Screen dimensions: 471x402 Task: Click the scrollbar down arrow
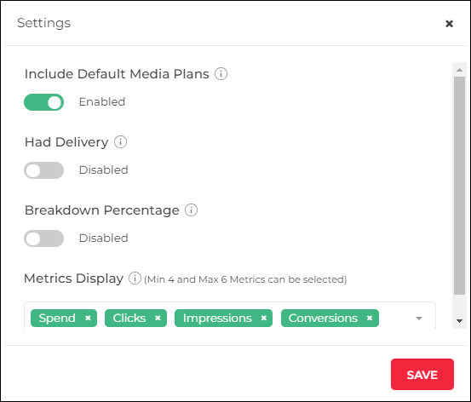(459, 321)
